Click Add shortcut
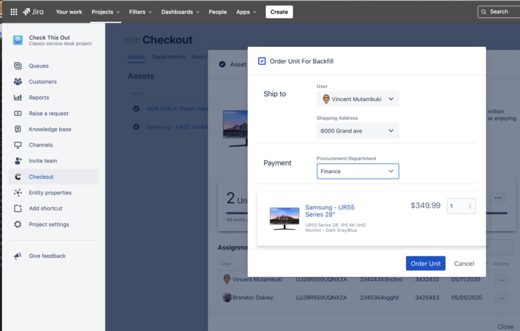This screenshot has width=520, height=331. tap(54, 209)
